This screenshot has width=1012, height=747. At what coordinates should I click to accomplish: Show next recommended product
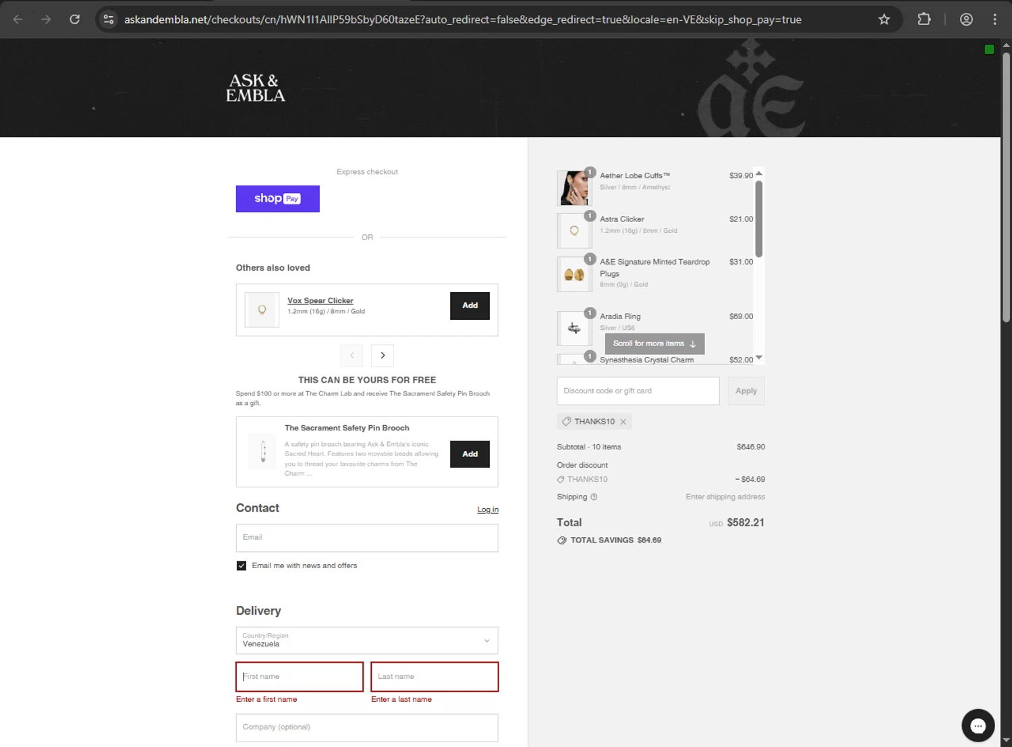[383, 356]
